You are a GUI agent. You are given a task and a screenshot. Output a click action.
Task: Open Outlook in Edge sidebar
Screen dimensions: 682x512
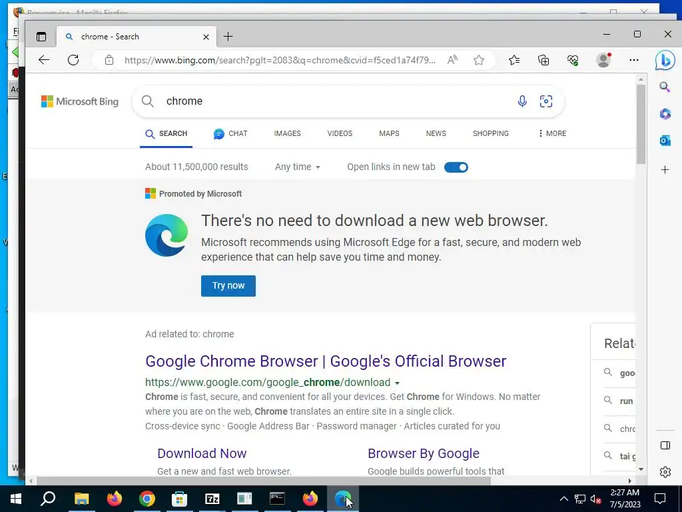pyautogui.click(x=665, y=141)
